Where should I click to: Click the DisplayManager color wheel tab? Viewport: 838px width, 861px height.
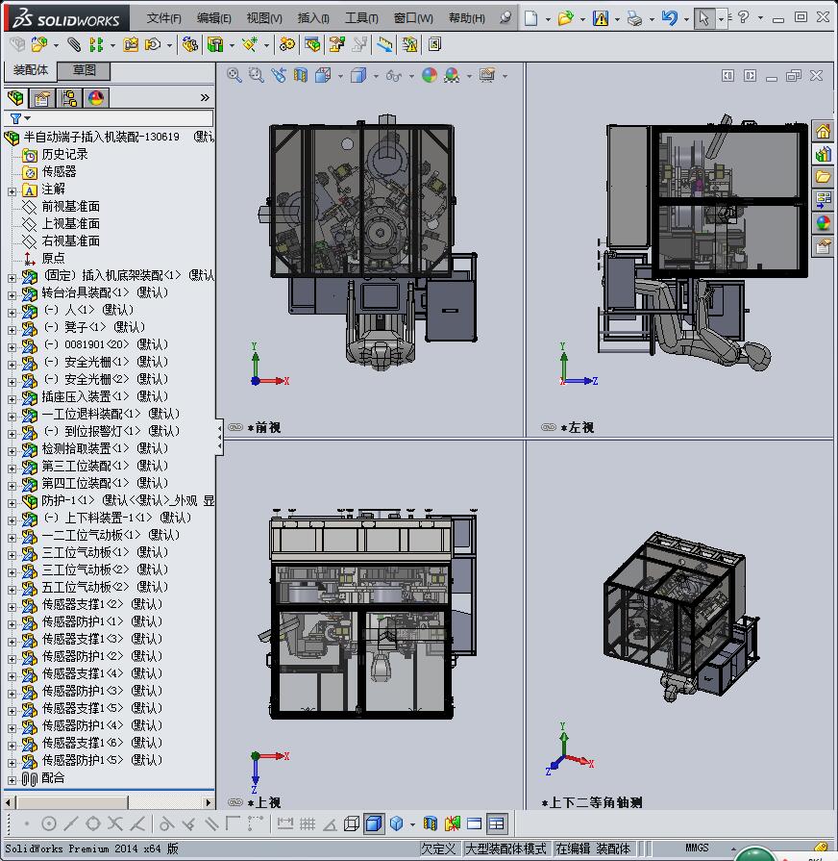pyautogui.click(x=96, y=98)
